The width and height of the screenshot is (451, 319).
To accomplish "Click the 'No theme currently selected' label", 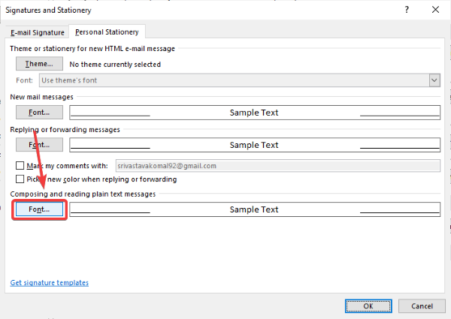I will click(115, 65).
